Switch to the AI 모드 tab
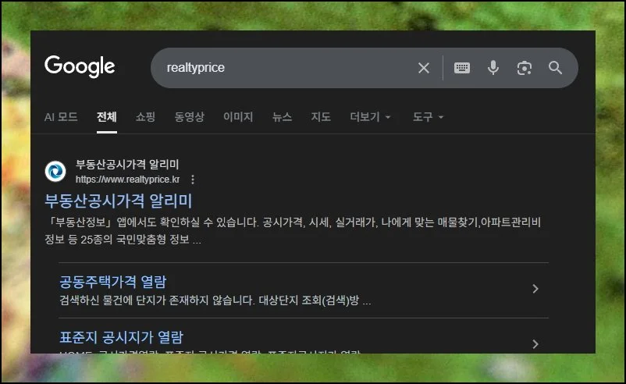Image resolution: width=626 pixels, height=384 pixels. pyautogui.click(x=61, y=117)
